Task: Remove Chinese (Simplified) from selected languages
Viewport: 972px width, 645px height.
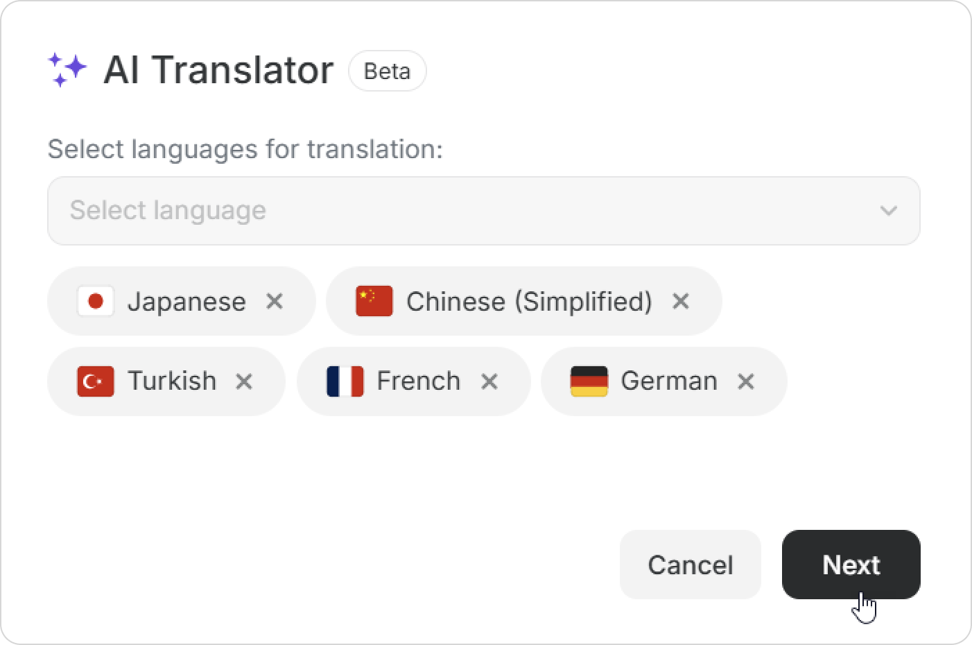Action: tap(681, 302)
